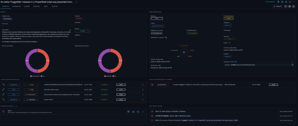Open three-dot menu of Splunk reference
Viewport: 298px width, 126px height.
click(x=143, y=112)
